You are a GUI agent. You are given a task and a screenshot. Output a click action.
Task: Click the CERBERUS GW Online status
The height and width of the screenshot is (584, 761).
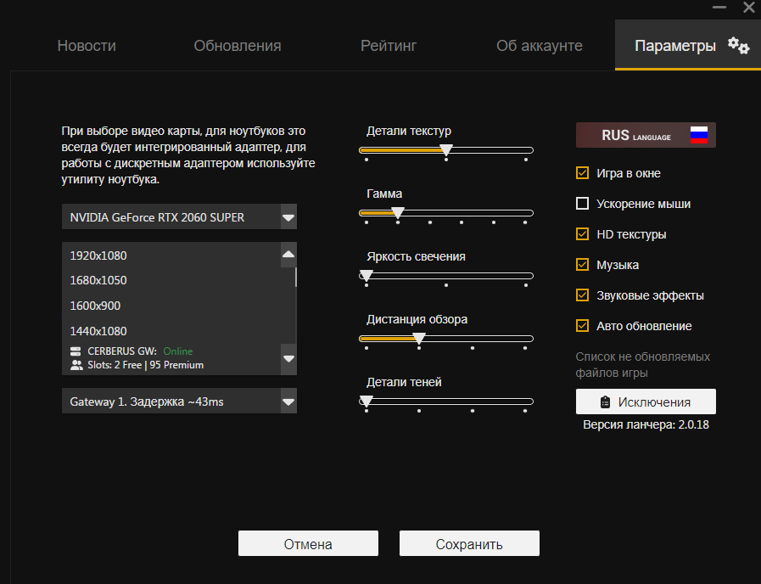(177, 351)
